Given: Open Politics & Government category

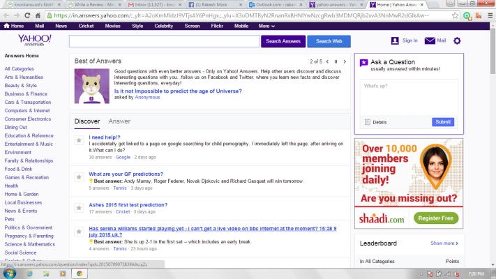Looking at the screenshot, I should pyautogui.click(x=29, y=228).
